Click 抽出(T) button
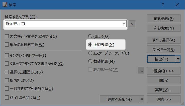 tap(161, 59)
